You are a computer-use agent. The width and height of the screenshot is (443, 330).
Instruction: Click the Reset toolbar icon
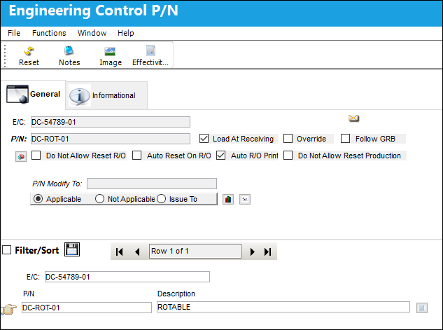point(29,56)
